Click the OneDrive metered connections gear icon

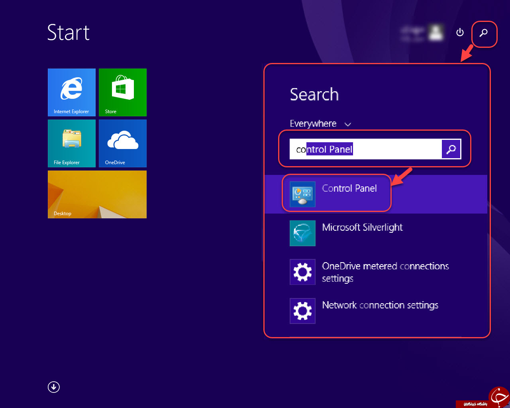(302, 272)
